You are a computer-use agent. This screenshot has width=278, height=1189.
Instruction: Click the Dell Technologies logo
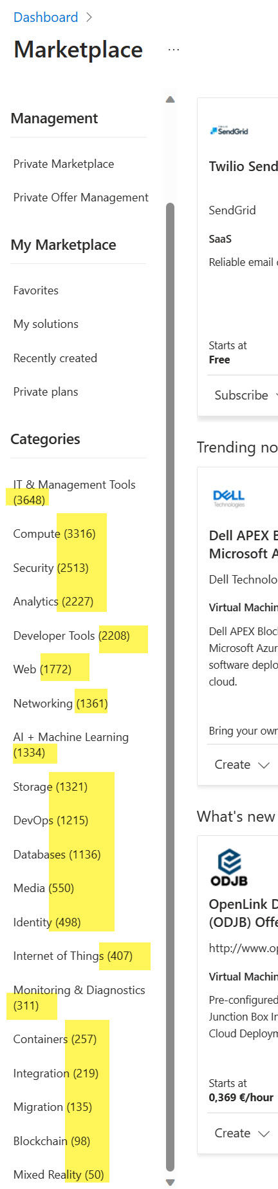pyautogui.click(x=228, y=498)
